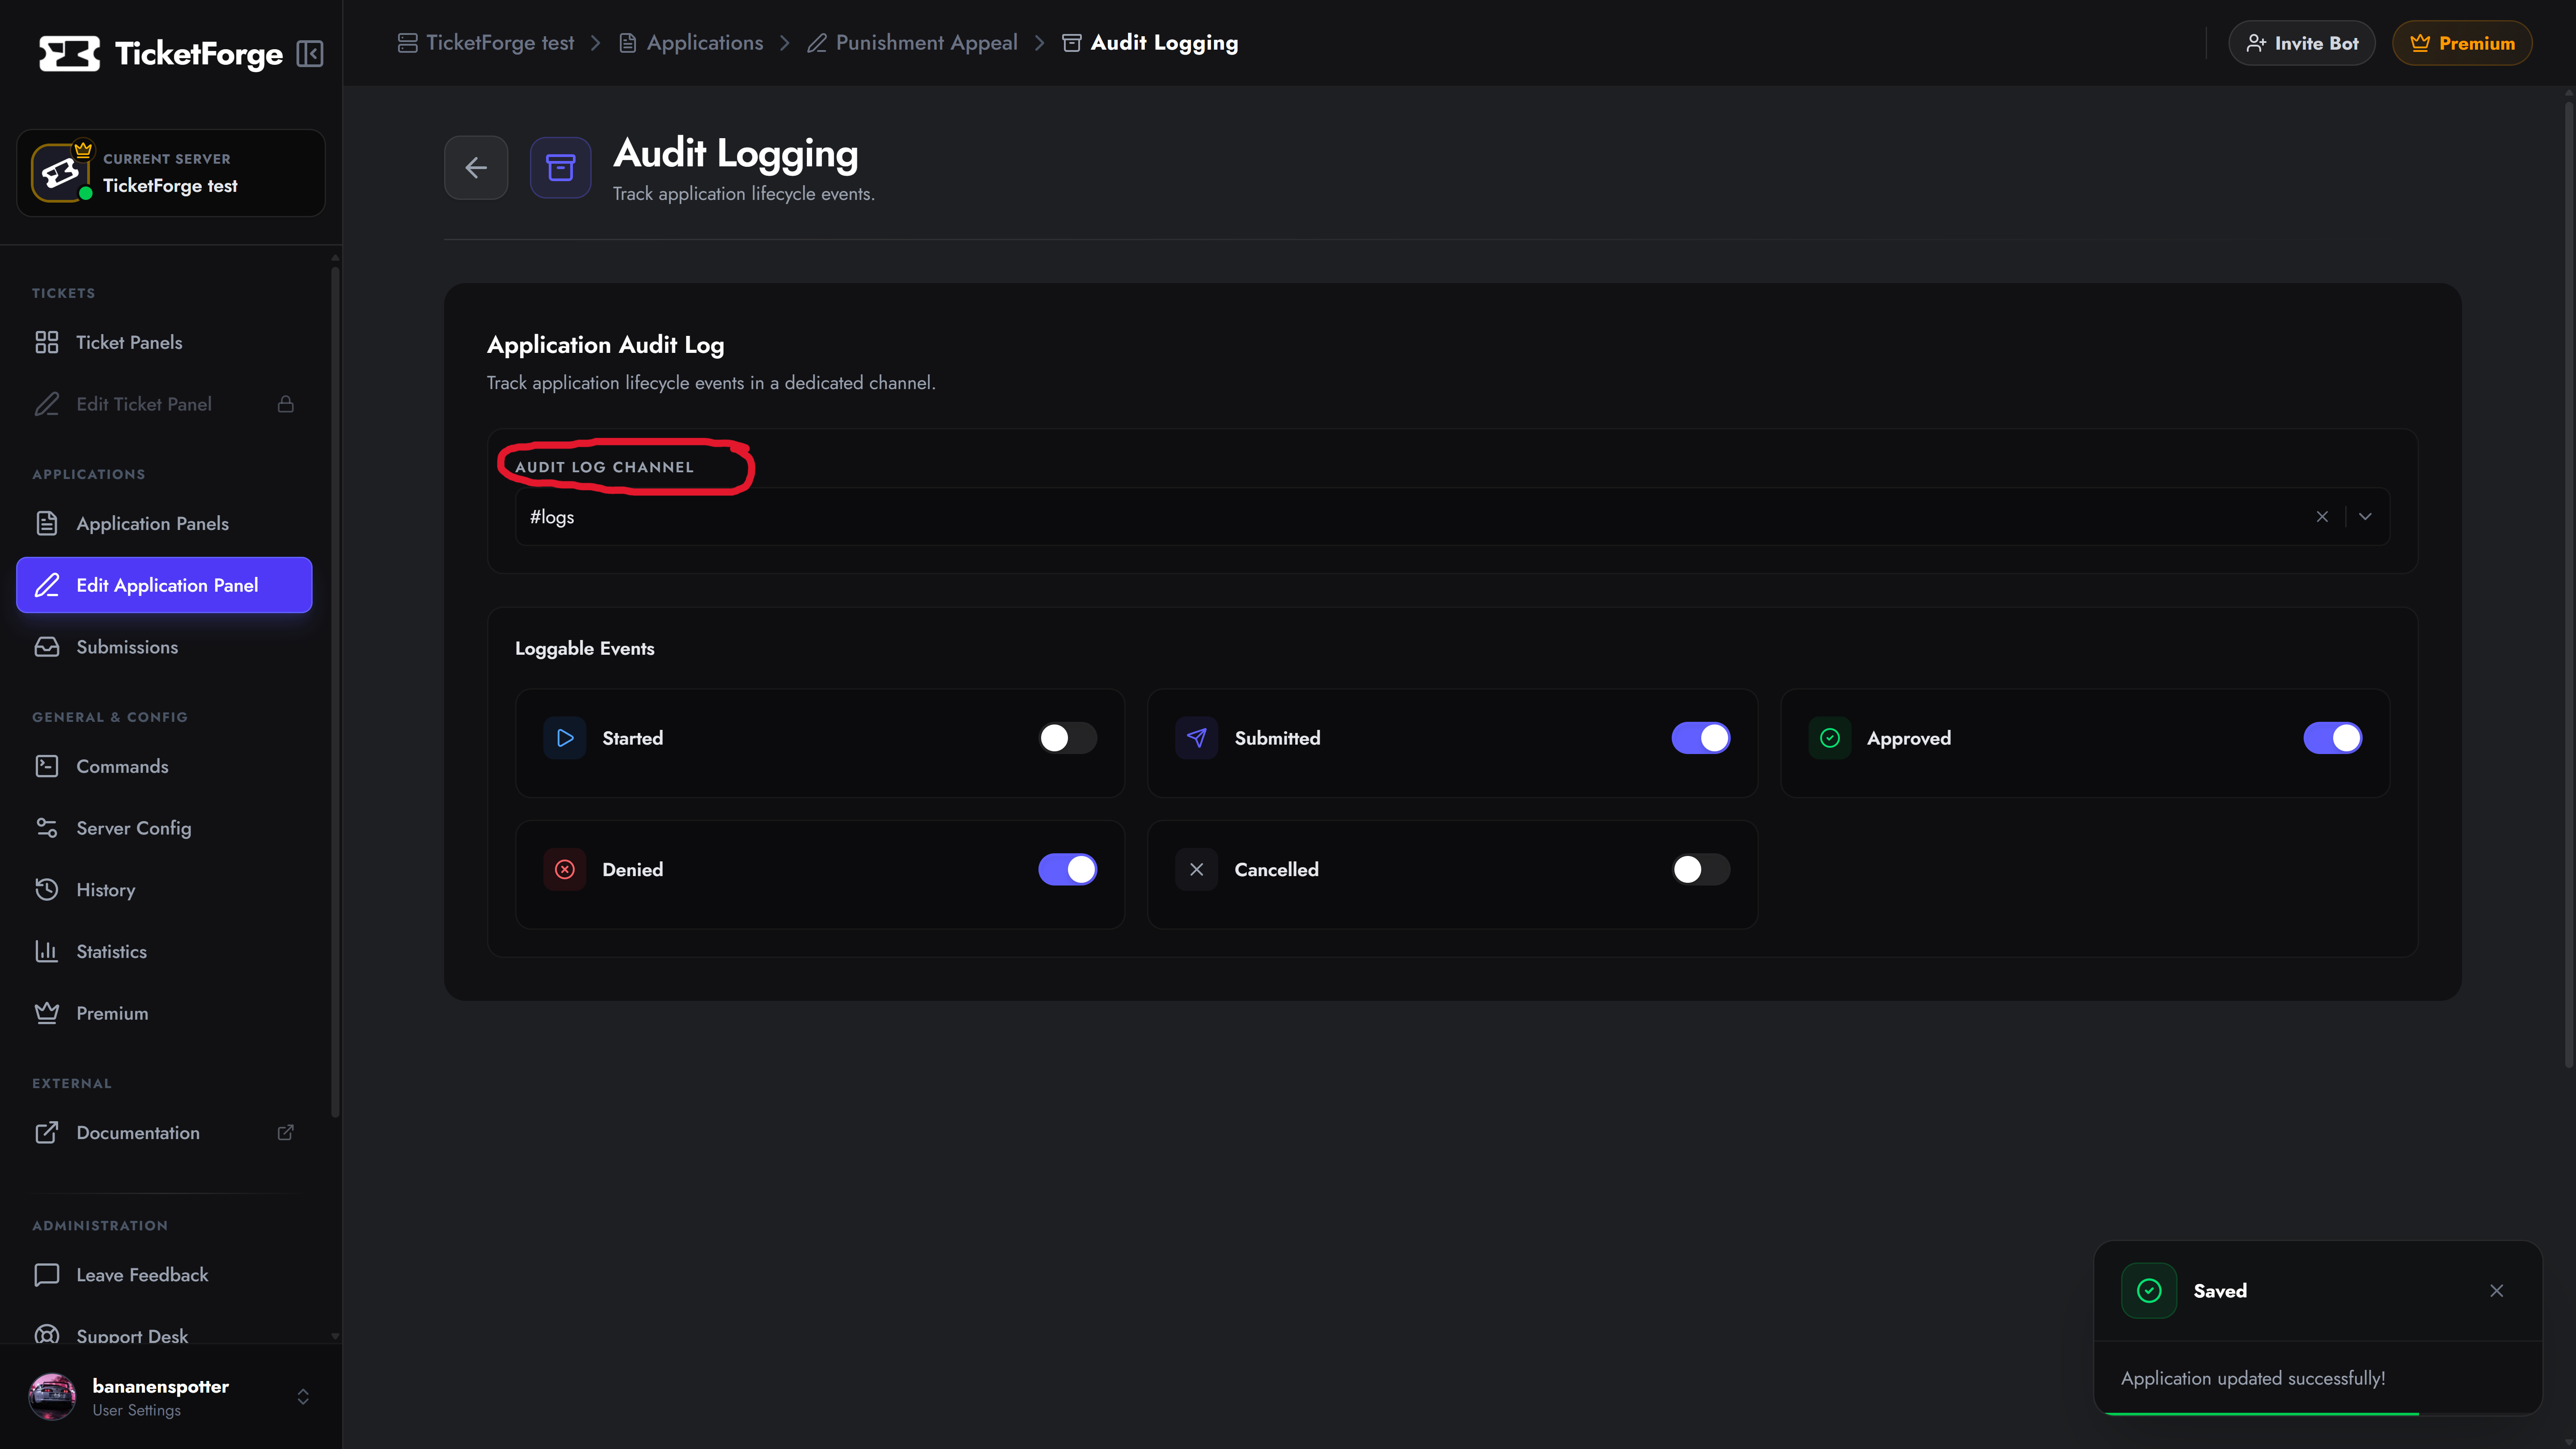Click the Audit Logging archive icon
Viewport: 2576px width, 1449px height.
(560, 168)
